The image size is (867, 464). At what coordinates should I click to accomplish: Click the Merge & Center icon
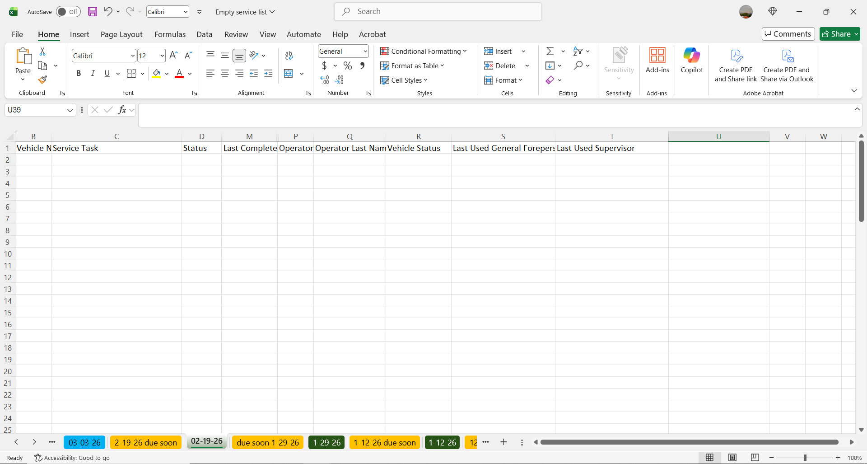click(x=289, y=74)
